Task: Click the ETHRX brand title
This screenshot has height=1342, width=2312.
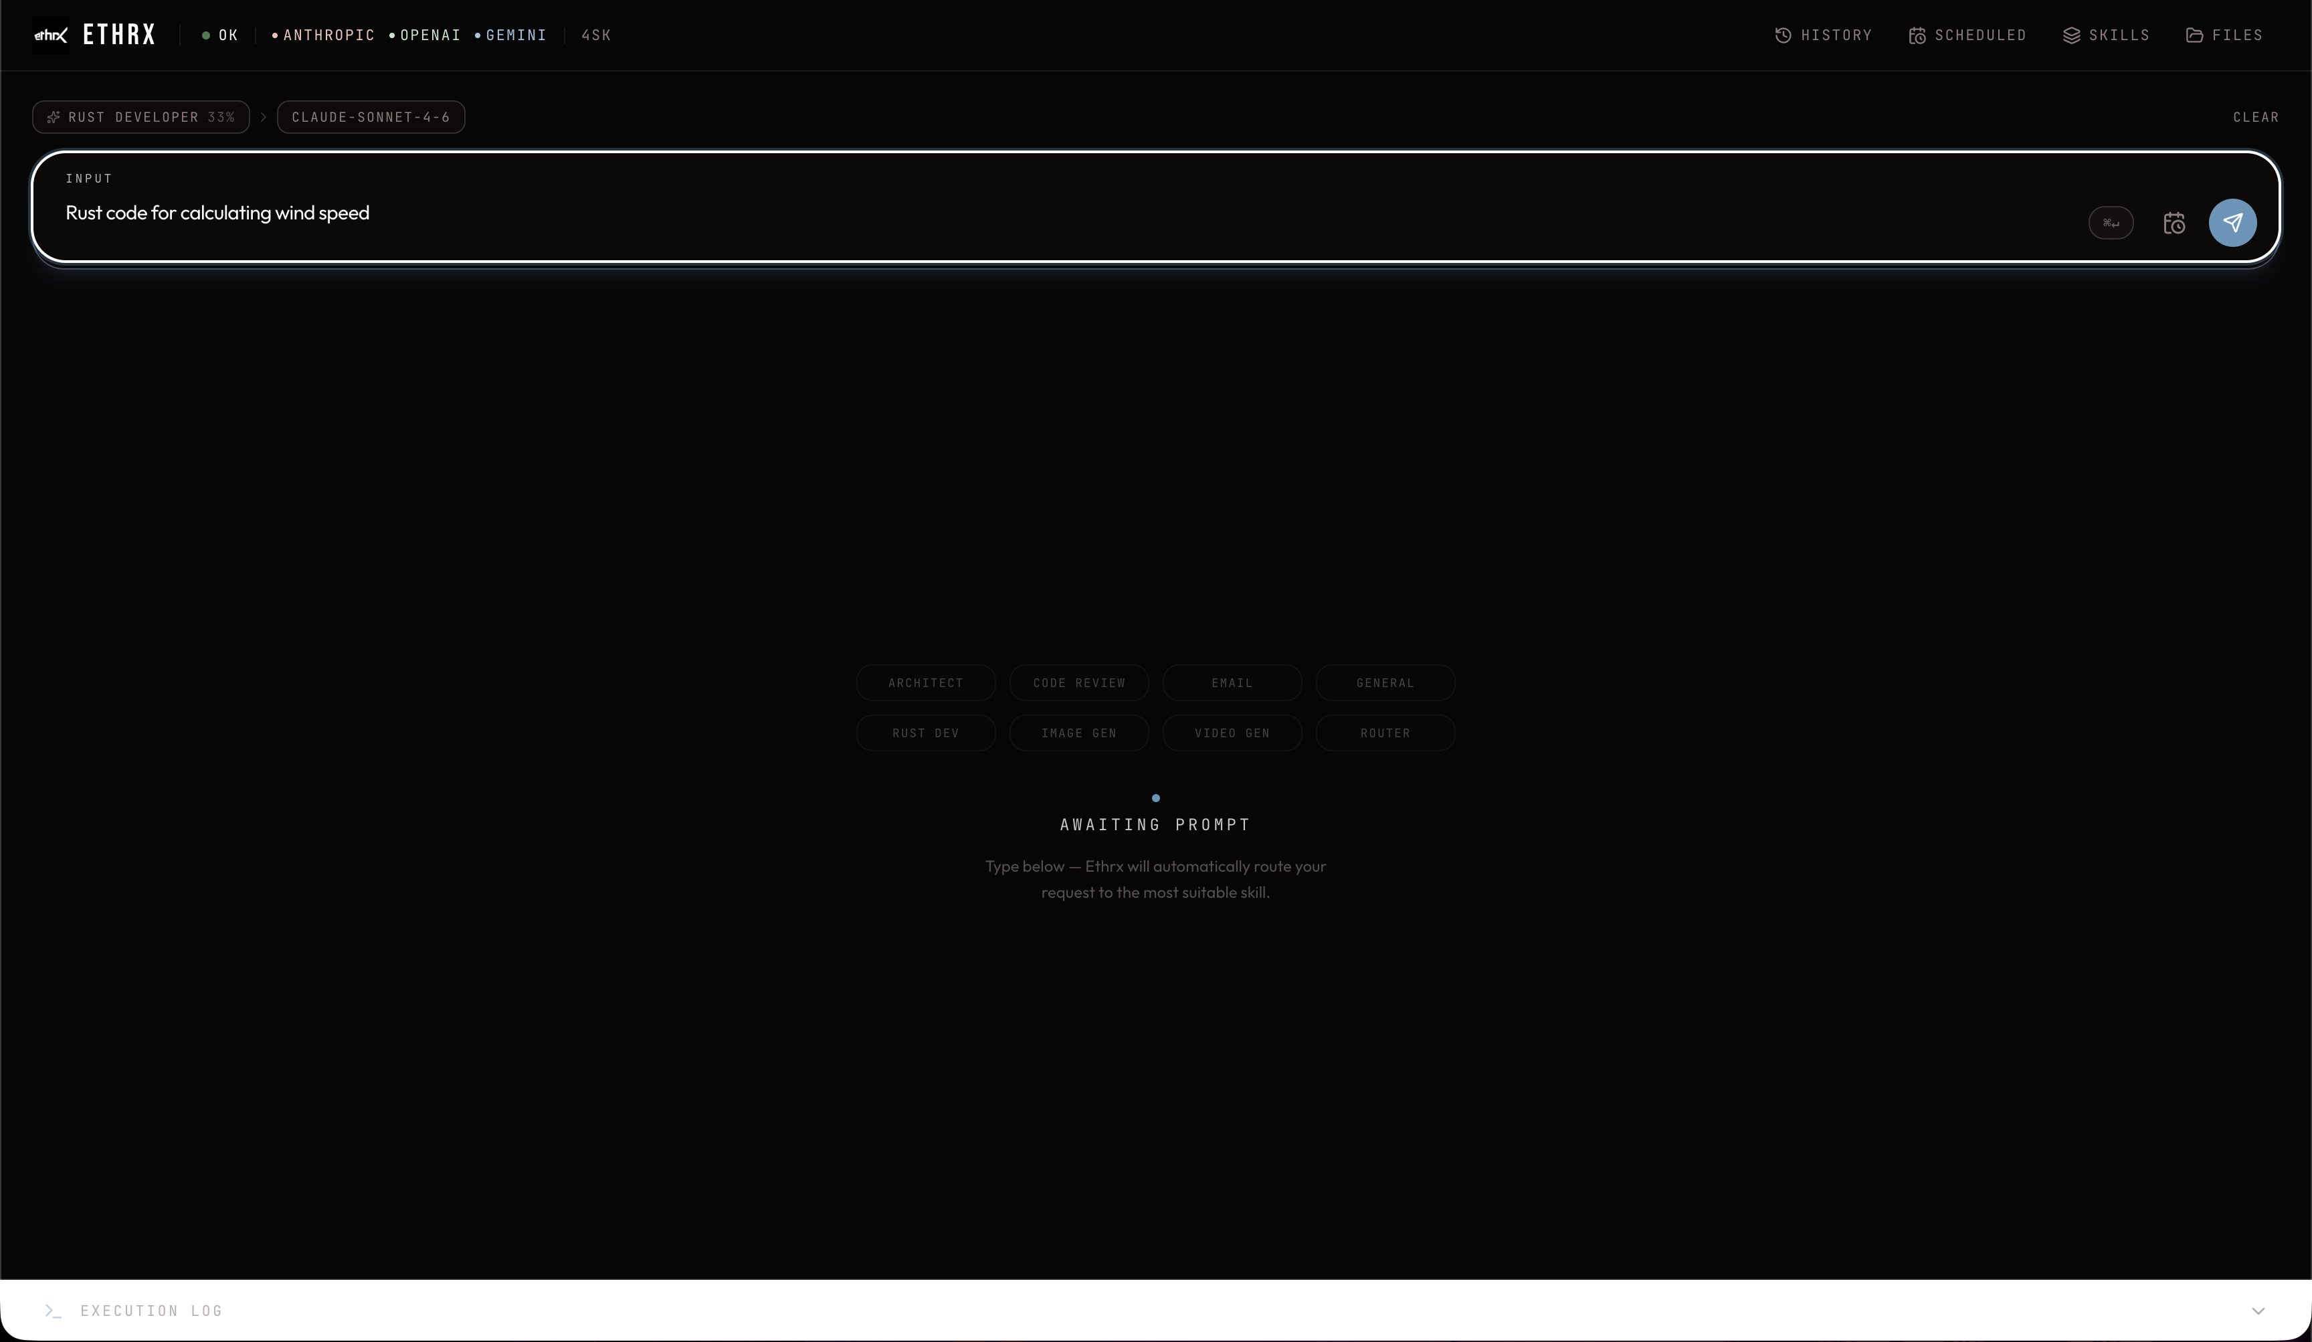Action: 119,35
